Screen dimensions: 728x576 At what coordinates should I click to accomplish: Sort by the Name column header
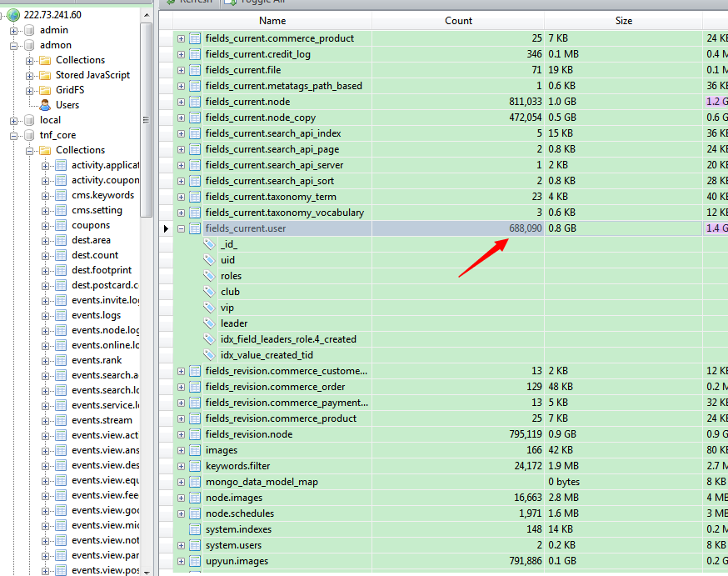(272, 21)
